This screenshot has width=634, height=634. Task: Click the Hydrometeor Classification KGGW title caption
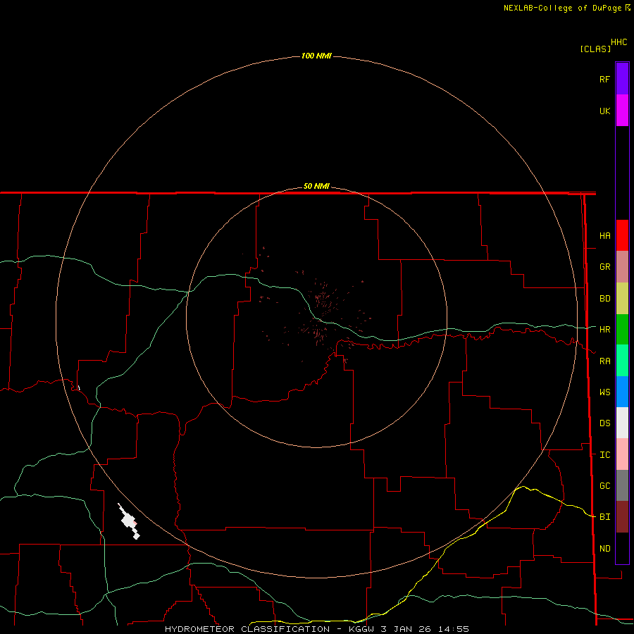[316, 629]
